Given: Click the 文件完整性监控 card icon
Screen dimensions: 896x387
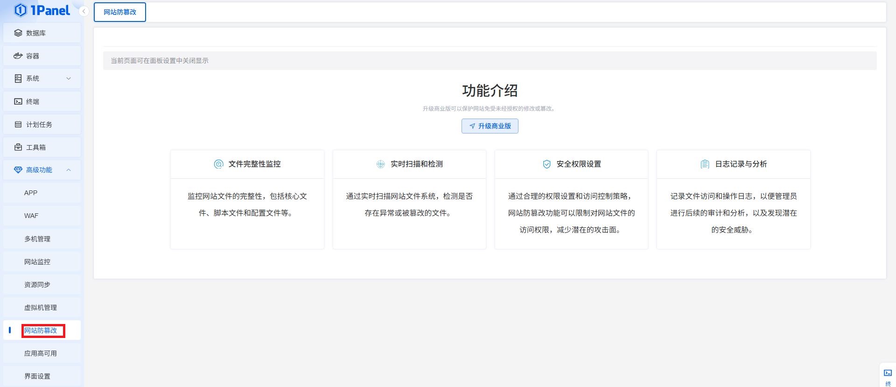Looking at the screenshot, I should [x=218, y=164].
